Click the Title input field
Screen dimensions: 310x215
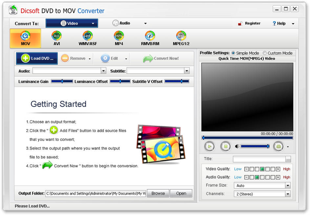[259, 159]
